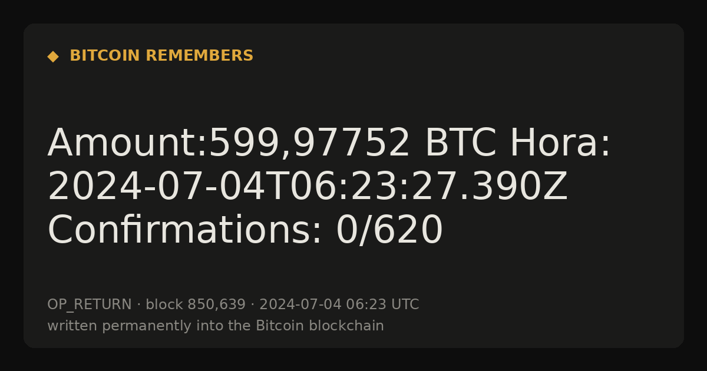Click the 0/620 confirmations count

pos(389,230)
